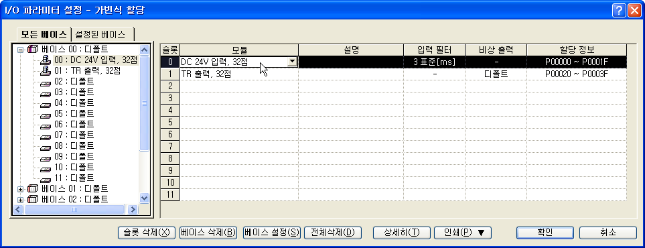This screenshot has height=248, width=645.
Task: Select slot row header 11
Action: [170, 194]
